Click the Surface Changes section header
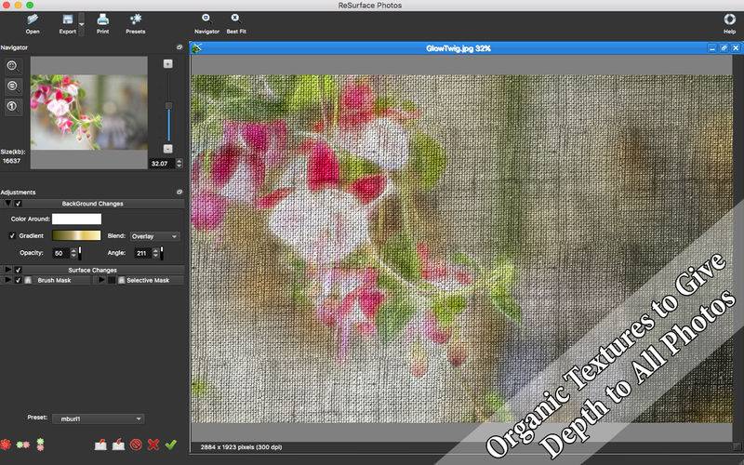Image resolution: width=744 pixels, height=465 pixels. (x=92, y=270)
